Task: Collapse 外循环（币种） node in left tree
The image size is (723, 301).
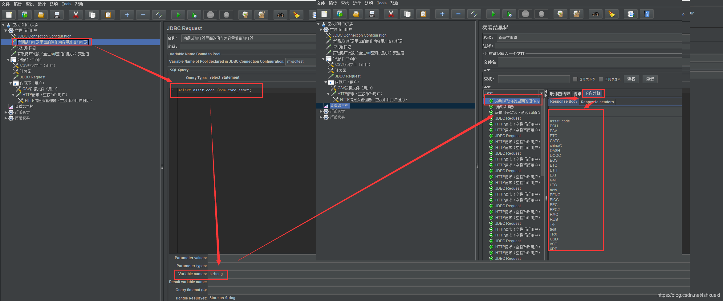Action: point(8,60)
